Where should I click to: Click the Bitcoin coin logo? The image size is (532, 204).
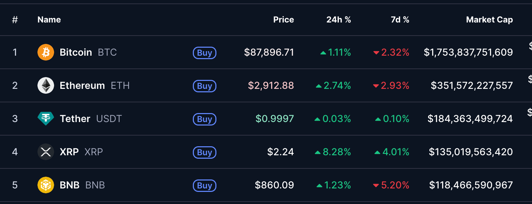point(45,52)
